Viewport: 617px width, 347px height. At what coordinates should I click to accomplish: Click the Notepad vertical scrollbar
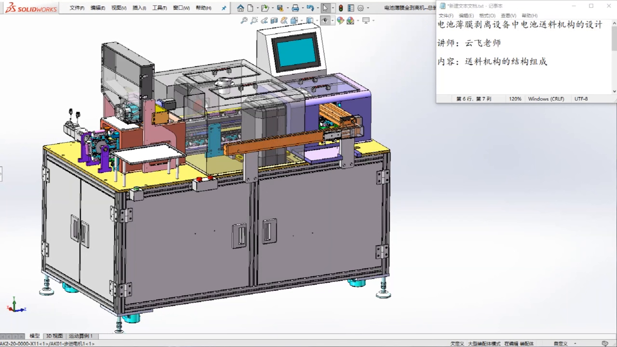tap(614, 55)
